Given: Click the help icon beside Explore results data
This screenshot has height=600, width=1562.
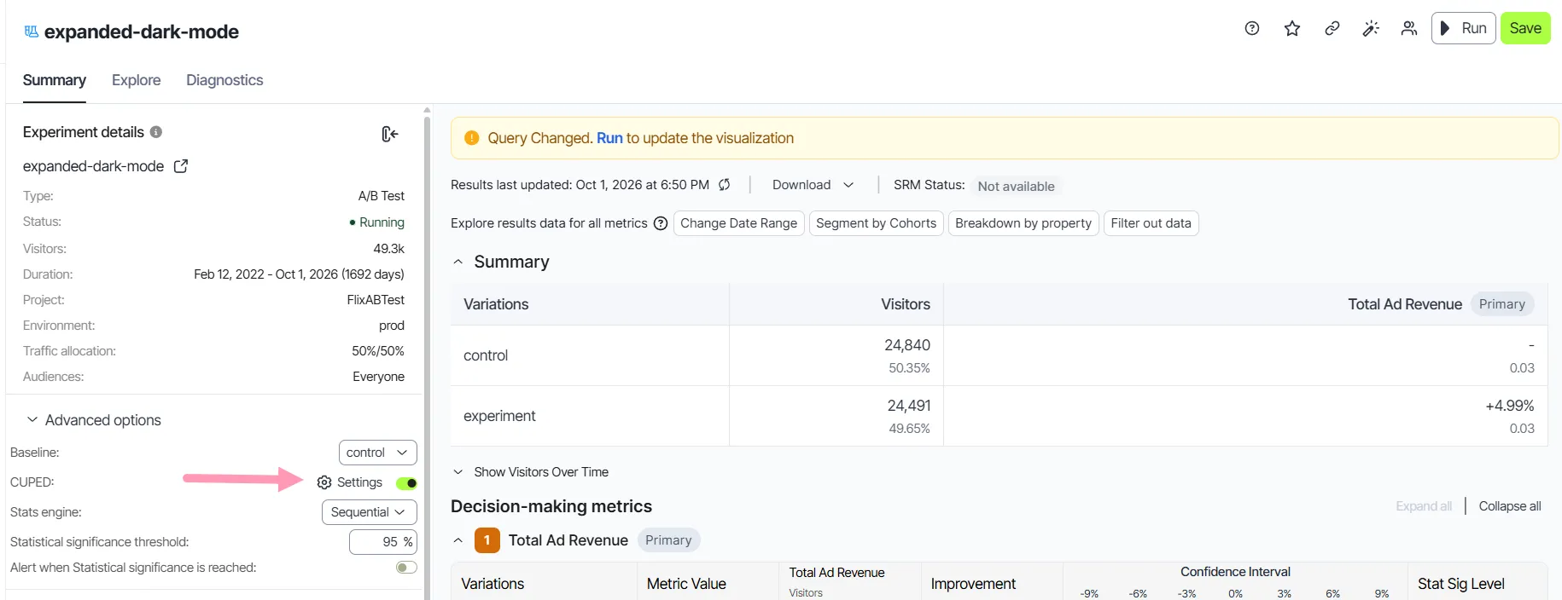Looking at the screenshot, I should [x=661, y=223].
